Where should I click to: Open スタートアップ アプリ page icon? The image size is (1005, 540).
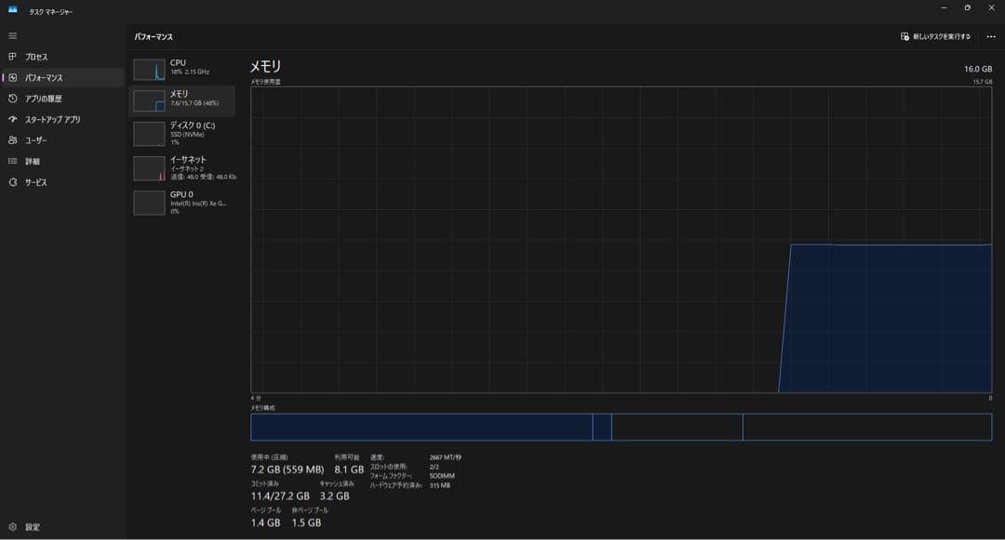click(x=13, y=120)
